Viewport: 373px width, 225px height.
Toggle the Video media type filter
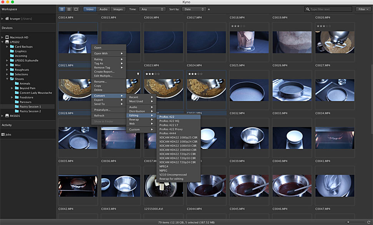(x=90, y=9)
